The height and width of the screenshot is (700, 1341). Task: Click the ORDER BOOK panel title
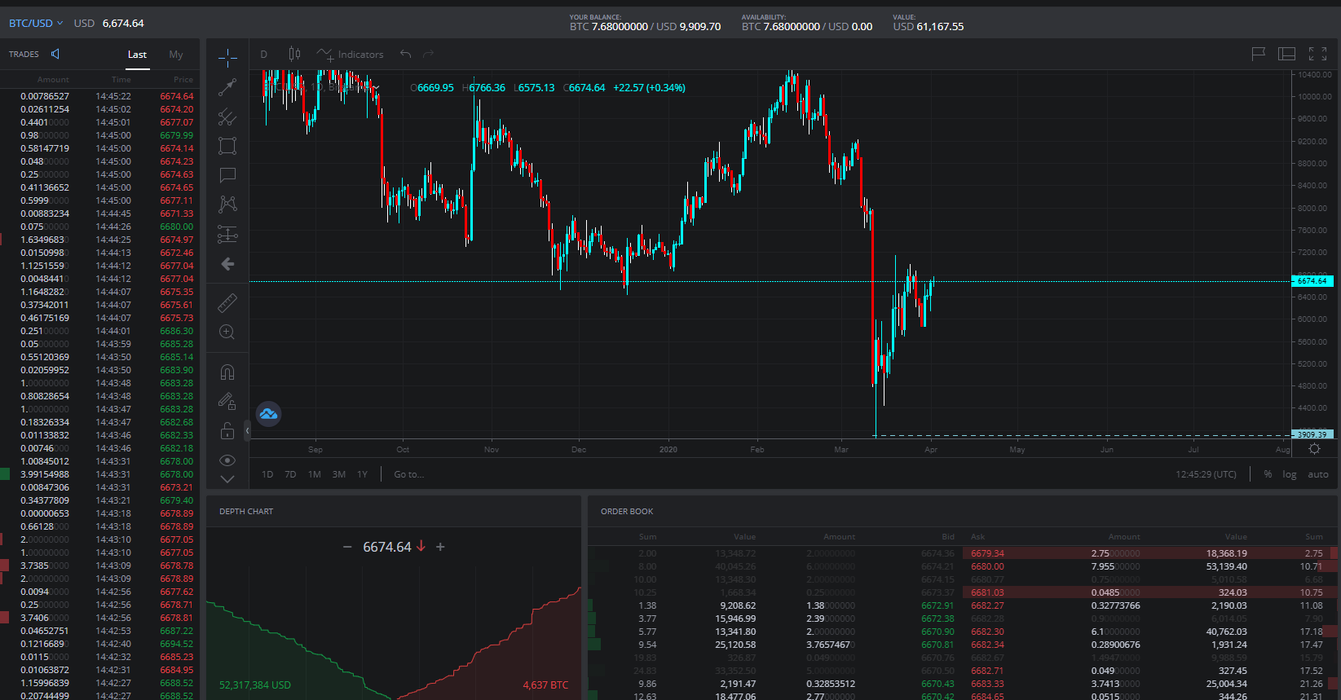(627, 512)
